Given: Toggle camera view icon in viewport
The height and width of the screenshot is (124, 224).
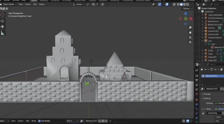Looking at the screenshot, I should [190, 37].
